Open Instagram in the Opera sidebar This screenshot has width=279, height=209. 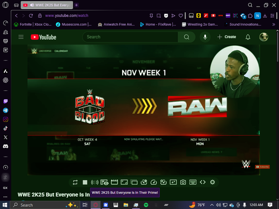click(6, 119)
